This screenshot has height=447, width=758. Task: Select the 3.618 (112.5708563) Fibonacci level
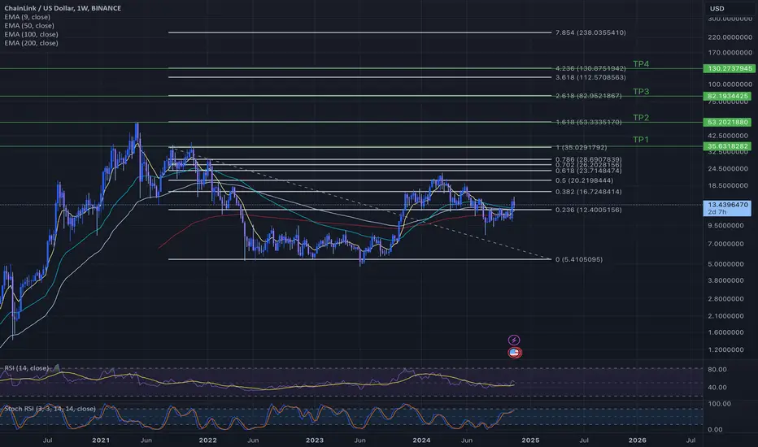pyautogui.click(x=590, y=77)
